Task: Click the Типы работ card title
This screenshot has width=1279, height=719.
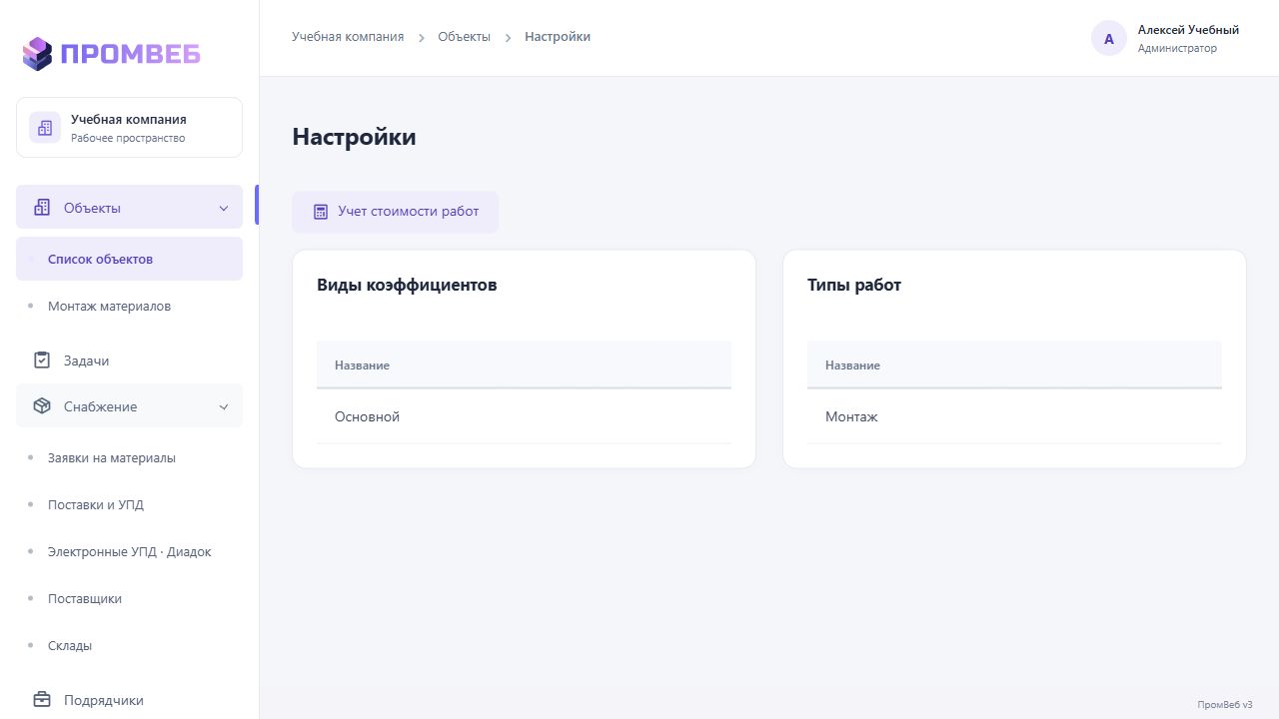Action: (854, 285)
